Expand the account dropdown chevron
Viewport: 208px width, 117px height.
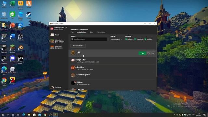66,28
